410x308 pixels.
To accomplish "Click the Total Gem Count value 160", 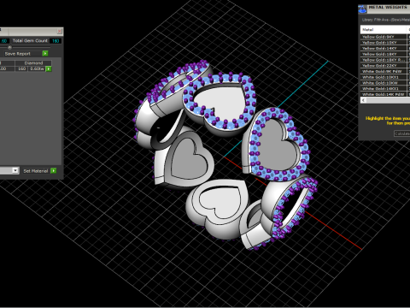I will pos(56,41).
